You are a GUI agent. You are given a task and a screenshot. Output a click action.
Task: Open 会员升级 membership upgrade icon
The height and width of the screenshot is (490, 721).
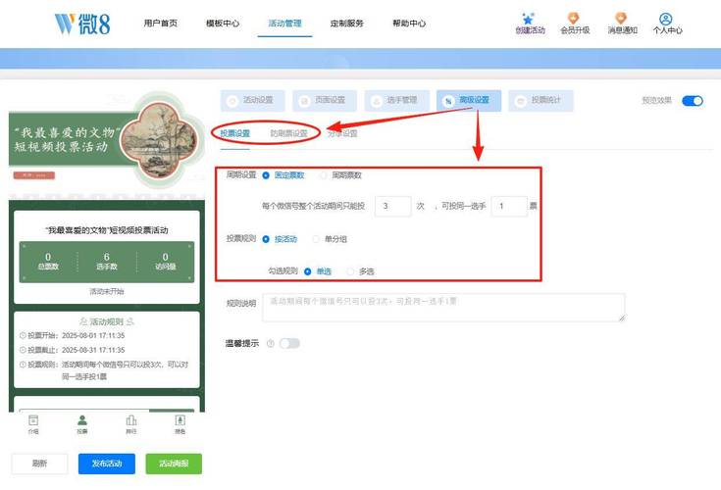pyautogui.click(x=574, y=18)
